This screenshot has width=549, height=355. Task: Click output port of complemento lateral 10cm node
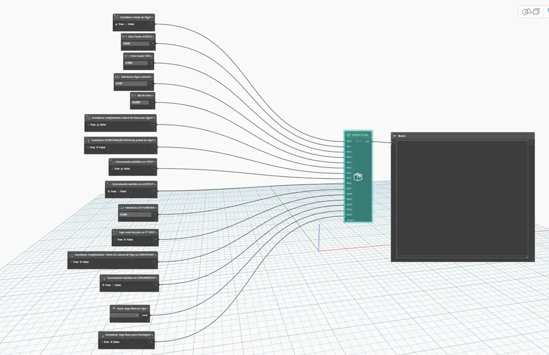point(153,124)
